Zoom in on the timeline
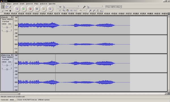Image resolution: width=170 pixels, height=102 pixels. [x=90, y=10]
